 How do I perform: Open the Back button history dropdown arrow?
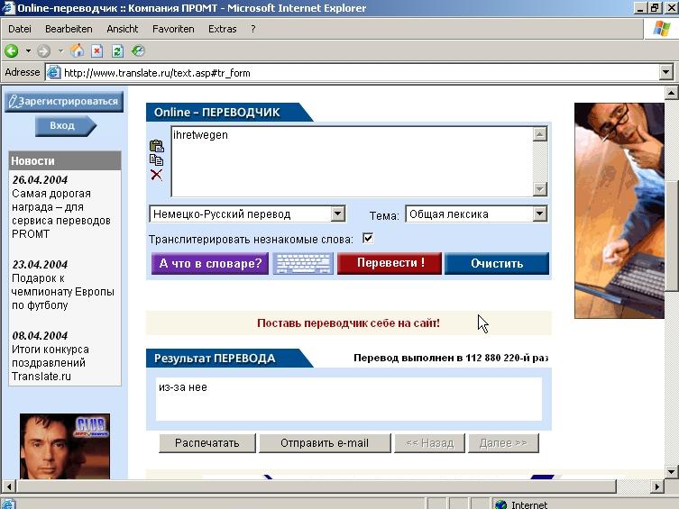(28, 51)
